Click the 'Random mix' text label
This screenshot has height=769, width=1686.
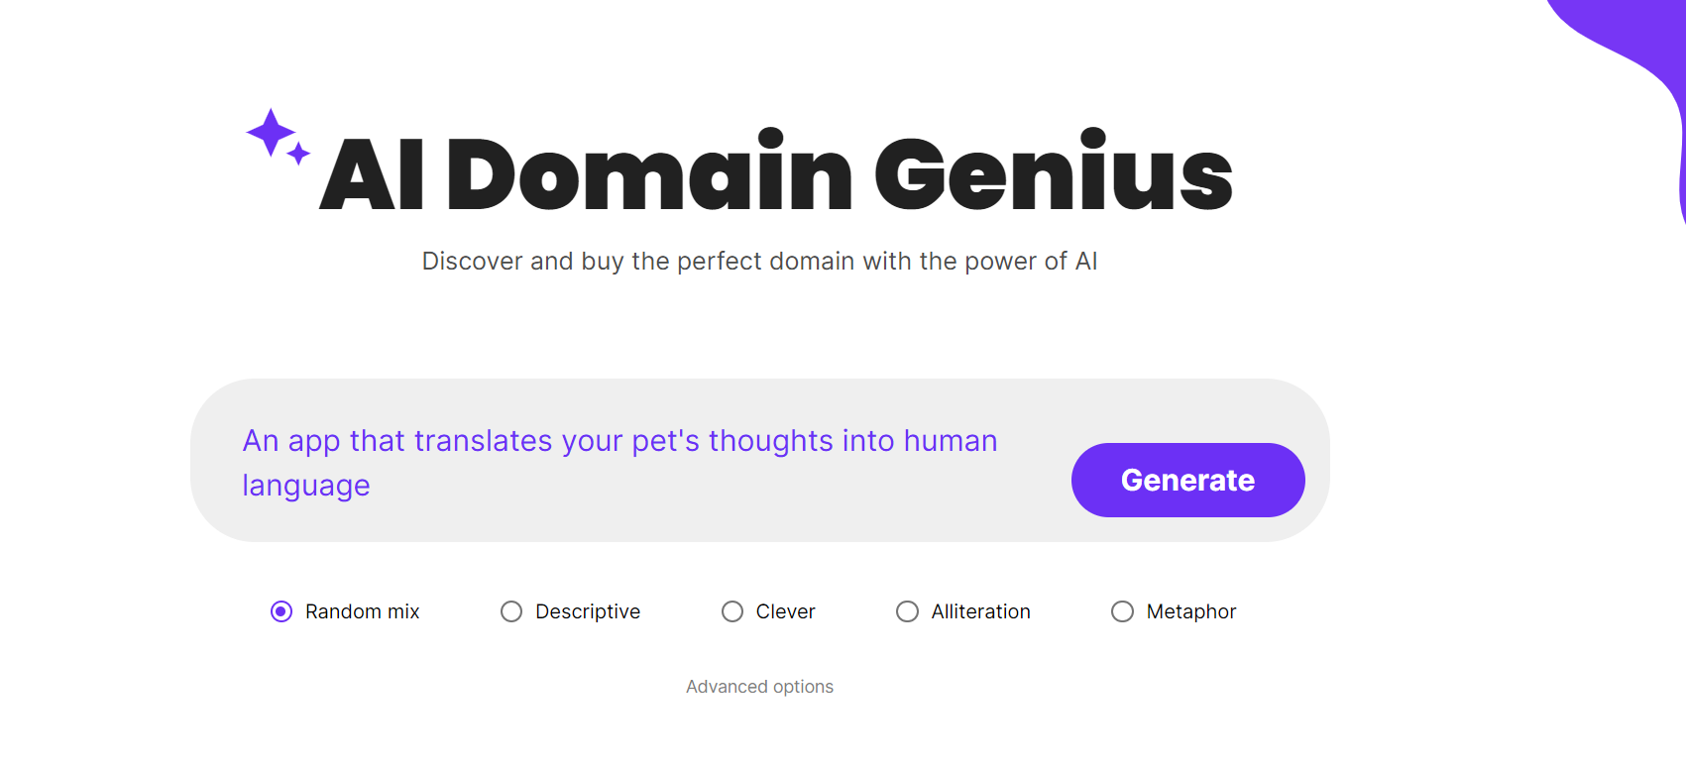point(362,611)
